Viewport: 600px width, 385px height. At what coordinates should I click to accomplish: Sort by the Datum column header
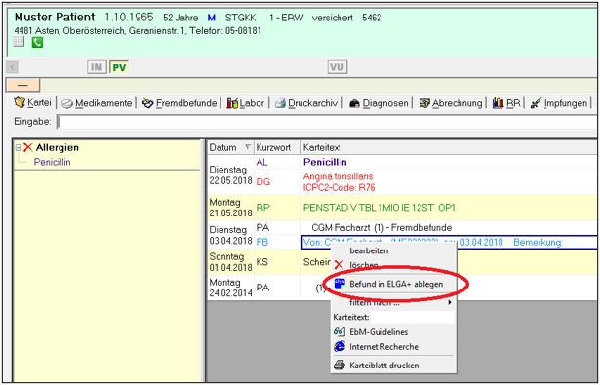pyautogui.click(x=231, y=147)
